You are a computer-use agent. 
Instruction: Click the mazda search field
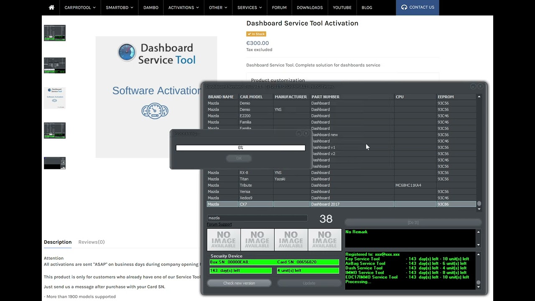click(257, 218)
